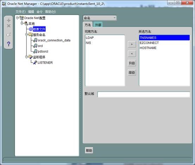
Task: Click the oraclr_connection_data service icon
Action: pos(35,40)
